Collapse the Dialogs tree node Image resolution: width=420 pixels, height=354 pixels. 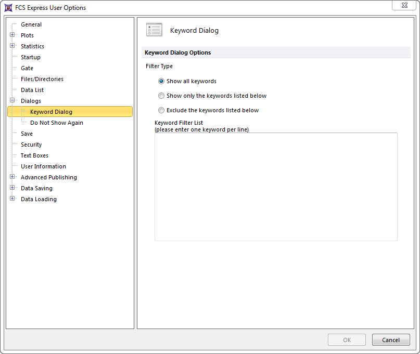12,101
